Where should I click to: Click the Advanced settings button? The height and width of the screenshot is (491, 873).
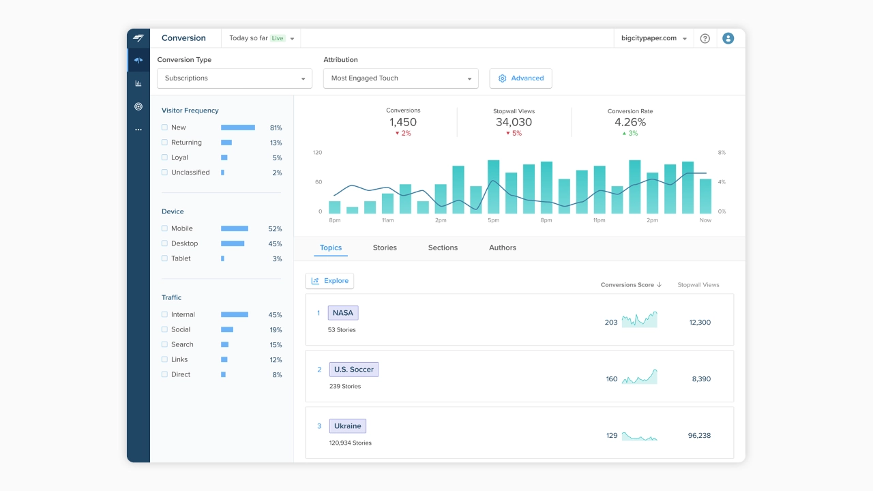coord(521,78)
